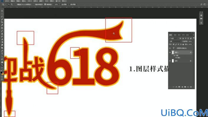The height and width of the screenshot is (117, 208).
Task: Select the Zoom tool in toolbox
Action: [2, 65]
